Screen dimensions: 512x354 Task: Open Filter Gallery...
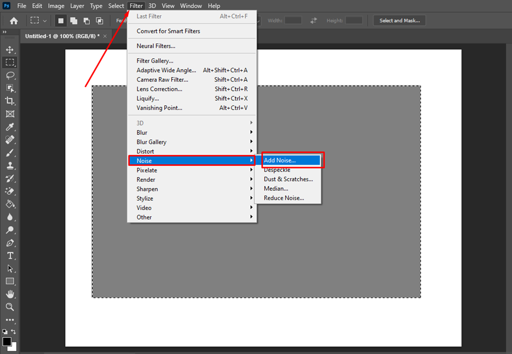tap(192, 61)
